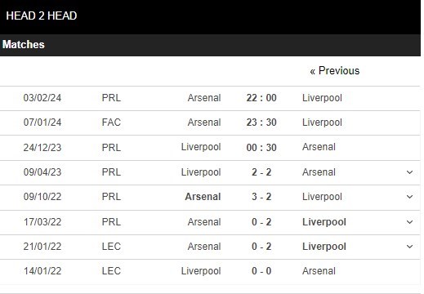Expand the 09/04/23 Liverpool 2-2 Arsenal match
Viewport: 424px width, 294px height.
(x=409, y=172)
